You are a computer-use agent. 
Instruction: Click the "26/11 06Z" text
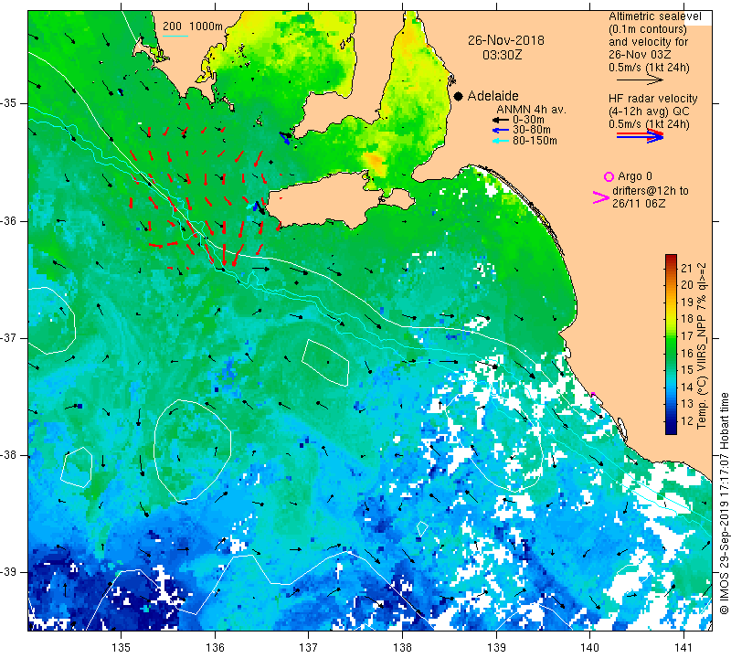639,204
